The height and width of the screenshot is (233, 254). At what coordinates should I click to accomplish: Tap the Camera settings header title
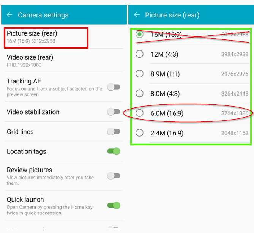click(x=43, y=15)
